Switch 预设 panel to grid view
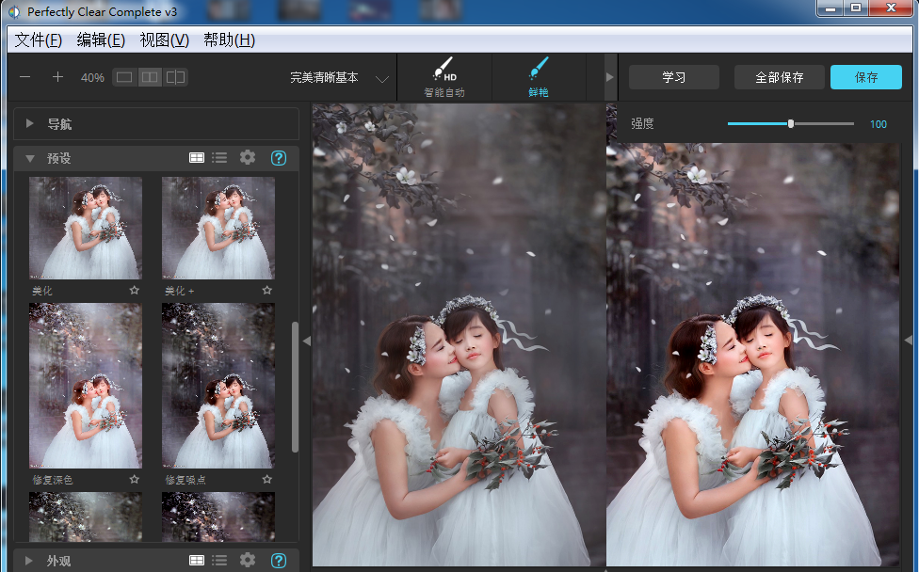 [197, 157]
